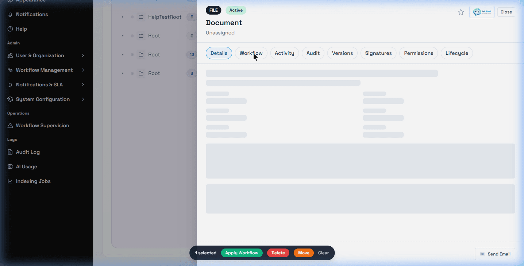Click the folder icon of the Root row with count 0

point(141,36)
